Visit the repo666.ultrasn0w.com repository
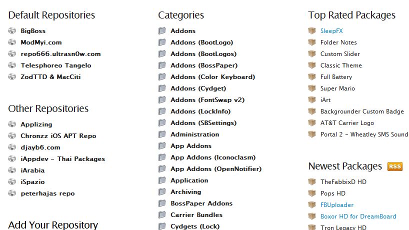Viewport: 409px width, 230px height. [60, 54]
